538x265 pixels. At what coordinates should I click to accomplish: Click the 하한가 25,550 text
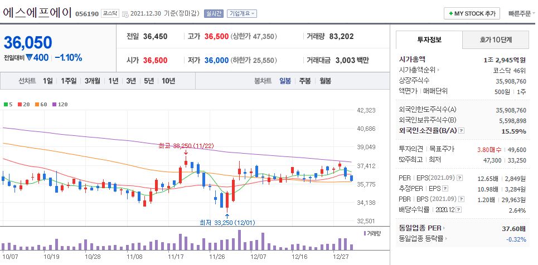[x=253, y=60]
